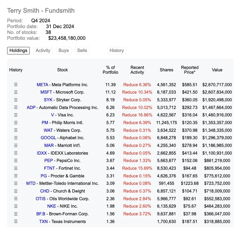Click the 'Reduce 10.34%' activity for Microsoft

click(x=137, y=92)
